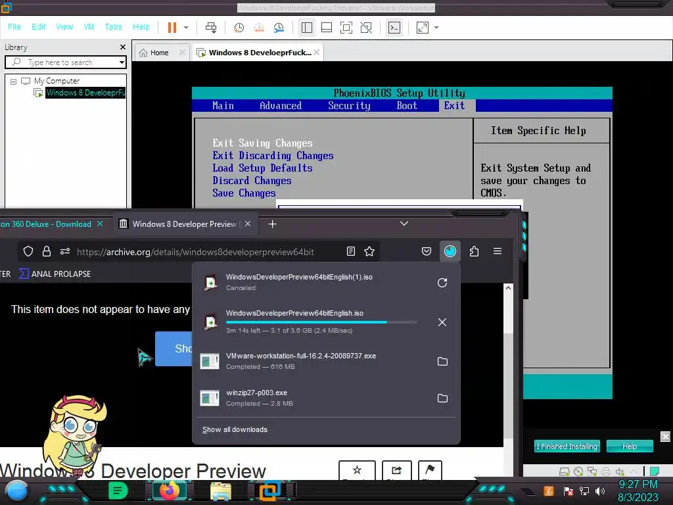Click the hard disk device status icon

tap(564, 472)
